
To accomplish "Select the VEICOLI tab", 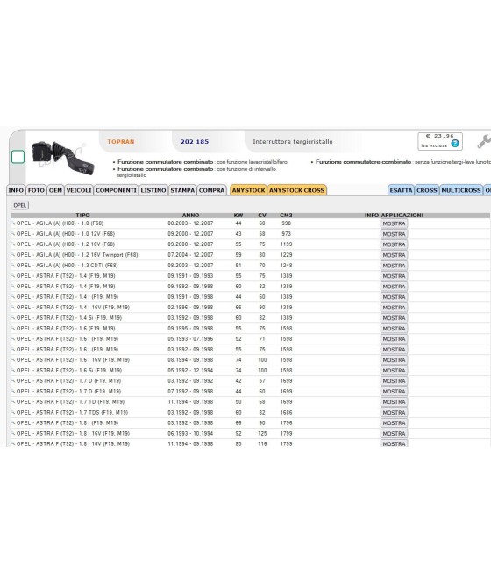I will 79,190.
